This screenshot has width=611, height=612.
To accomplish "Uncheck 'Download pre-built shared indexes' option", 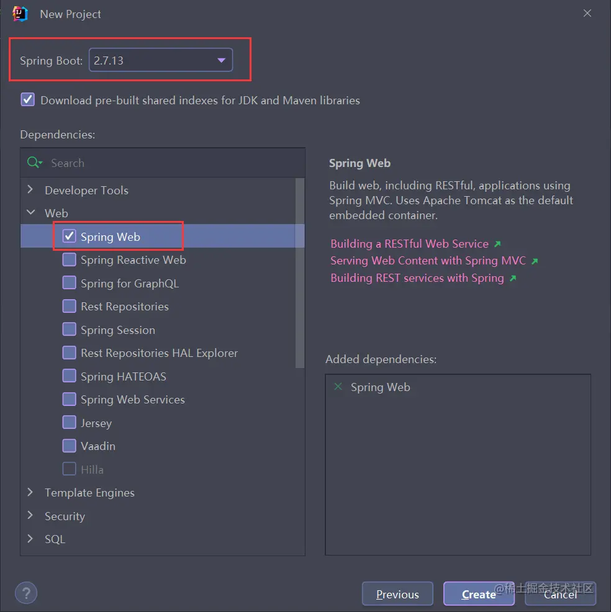I will click(x=27, y=99).
